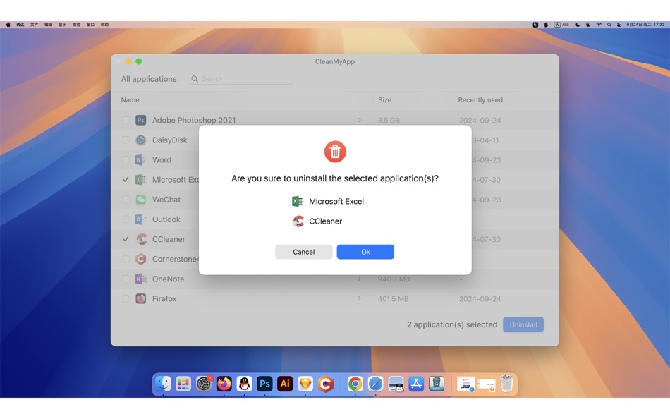670x419 pixels.
Task: Click CCleaner icon in the dialog
Action: (x=298, y=221)
